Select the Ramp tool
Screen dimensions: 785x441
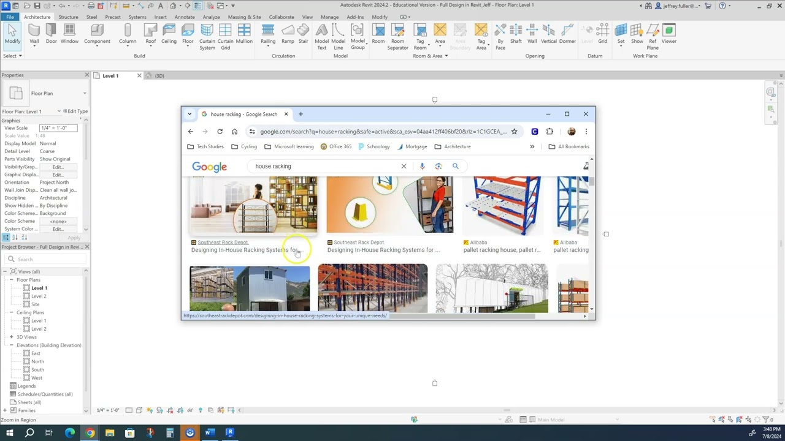point(288,34)
